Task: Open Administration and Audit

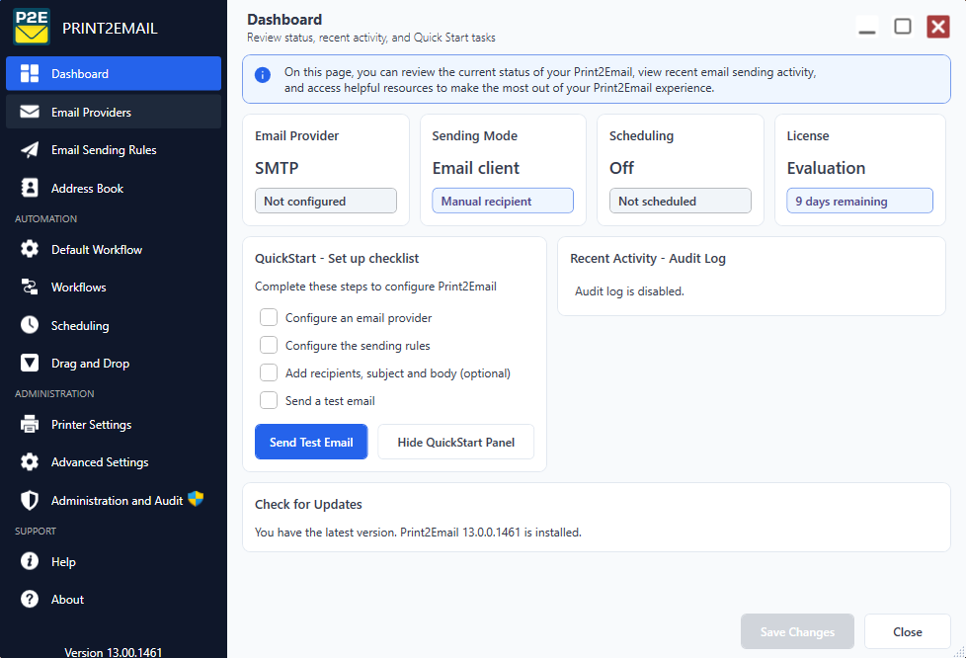Action: pos(114,500)
